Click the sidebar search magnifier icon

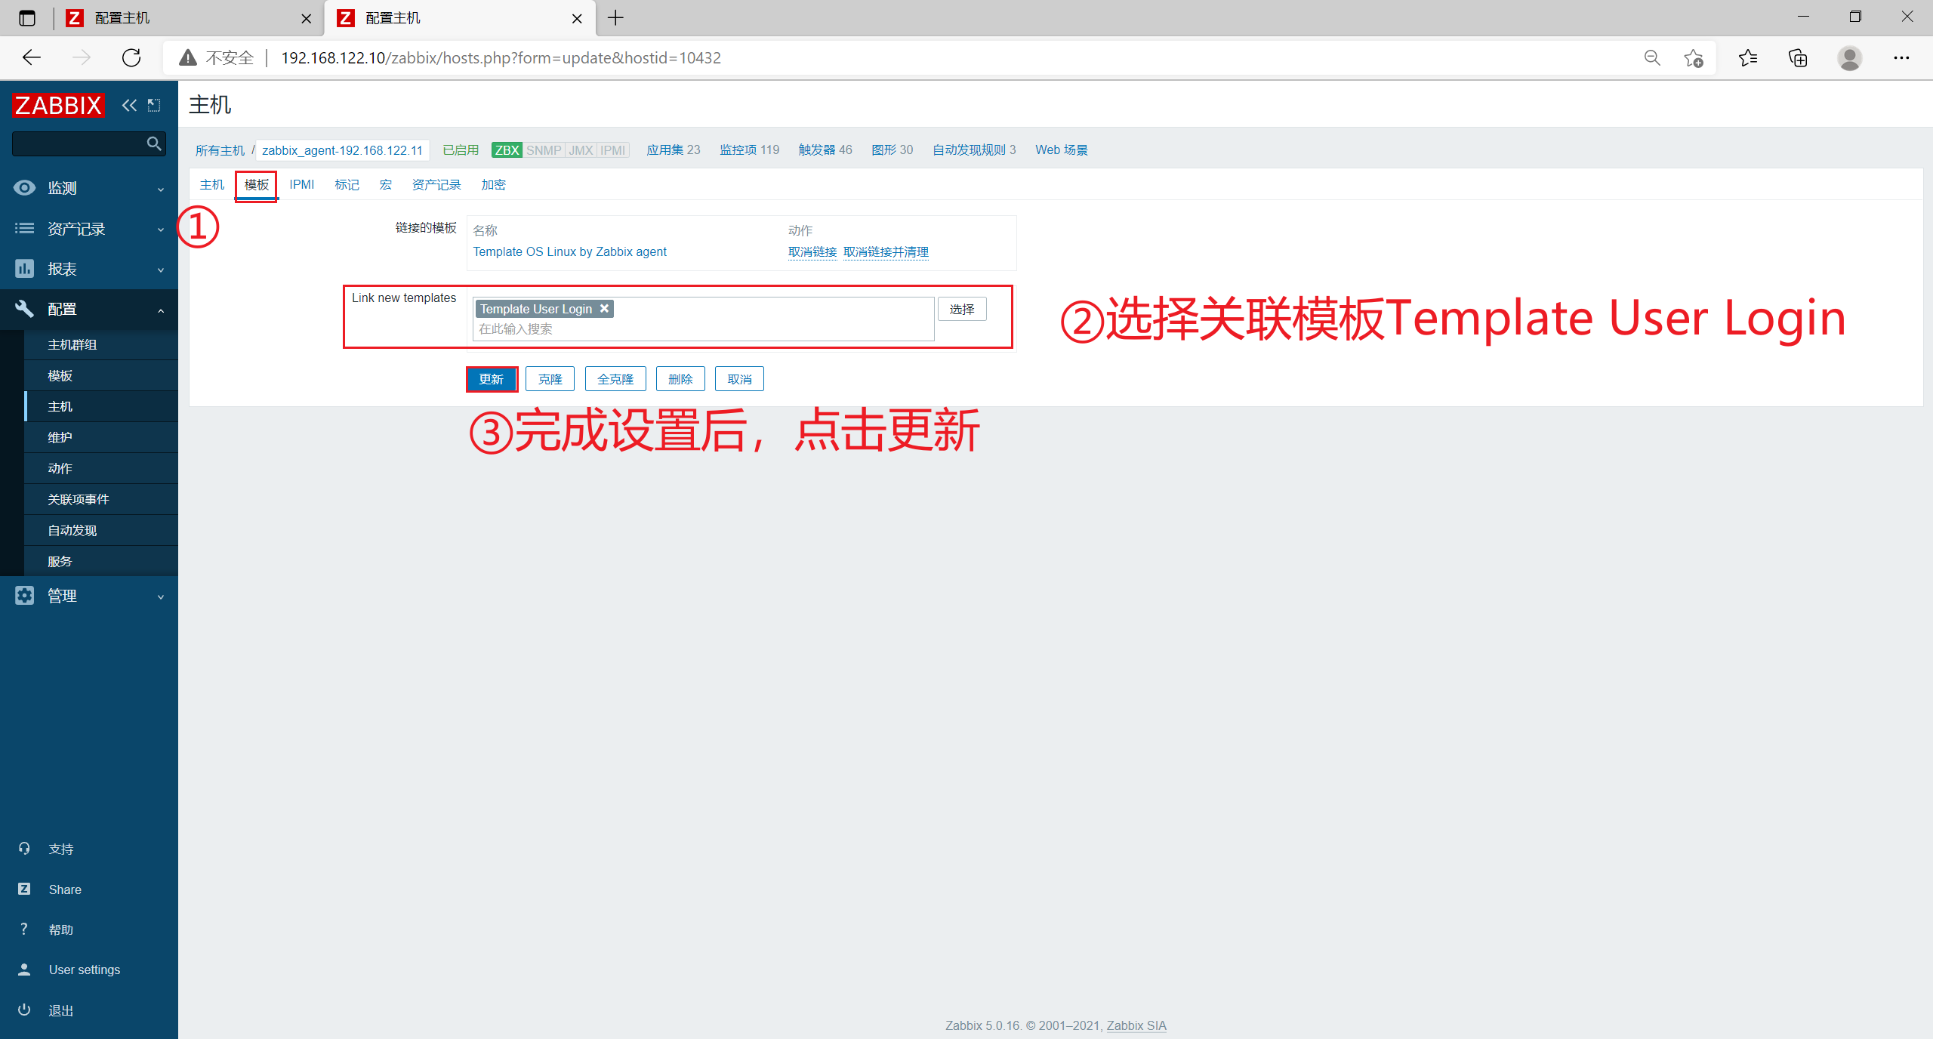(x=154, y=143)
